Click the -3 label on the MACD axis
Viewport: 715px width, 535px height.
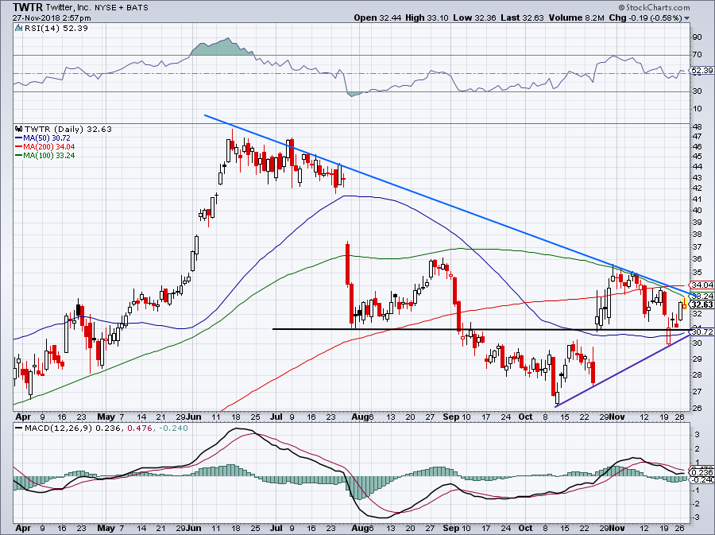click(698, 518)
